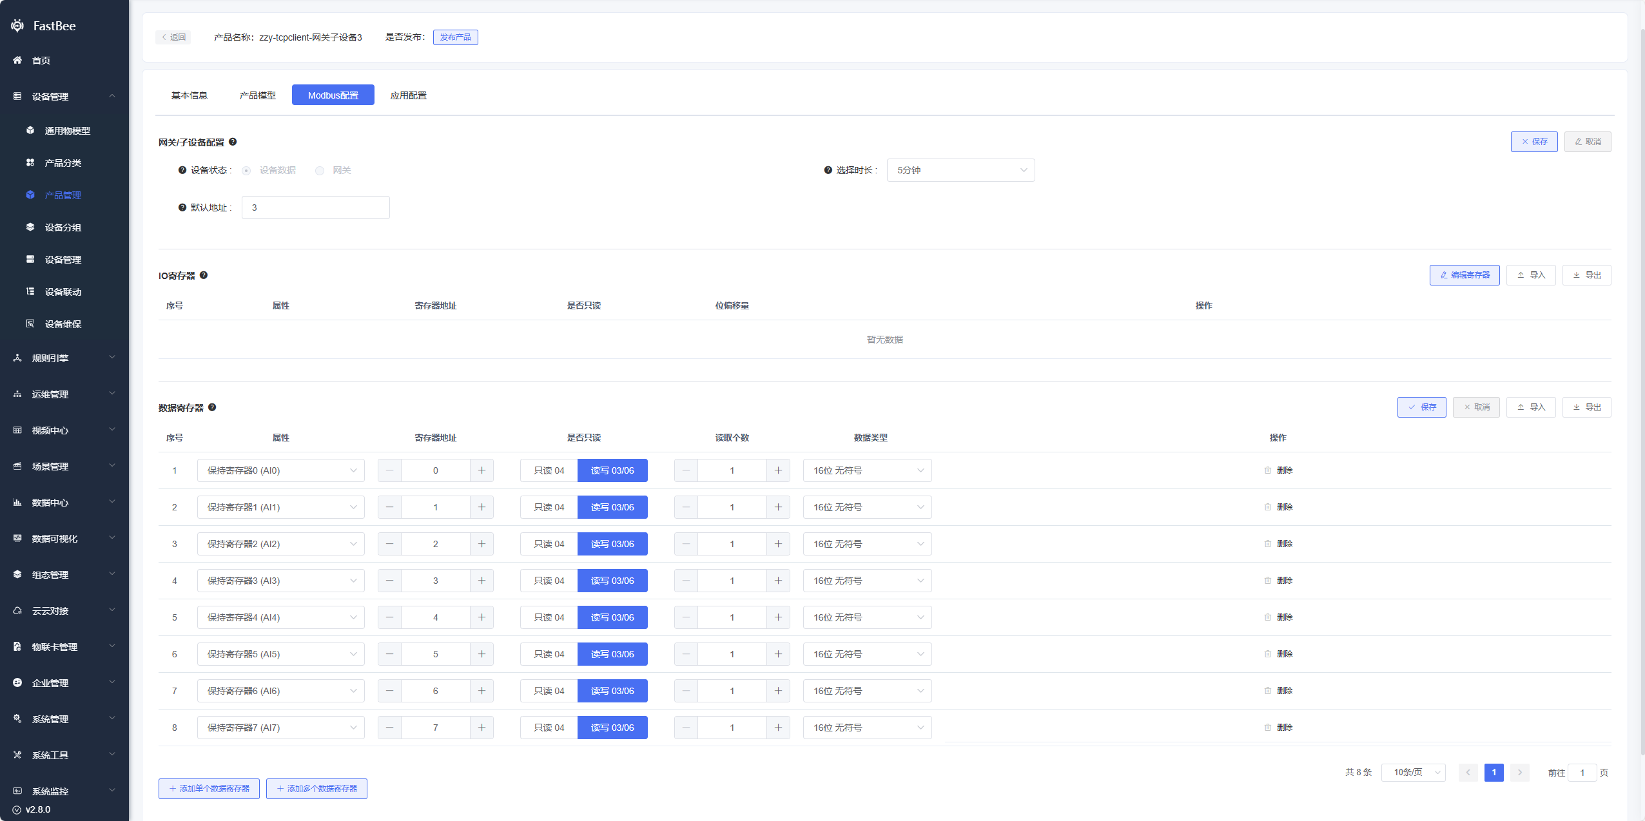Click the help icon next to IO寄存器
The image size is (1645, 821).
click(x=204, y=275)
